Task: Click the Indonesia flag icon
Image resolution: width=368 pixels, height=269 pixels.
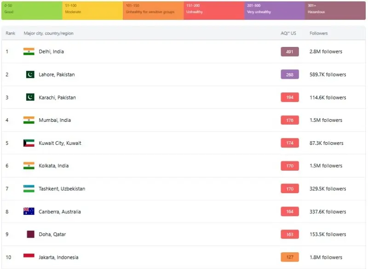Action: [29, 257]
